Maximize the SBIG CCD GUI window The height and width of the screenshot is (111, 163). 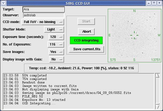pyautogui.click(x=154, y=3)
